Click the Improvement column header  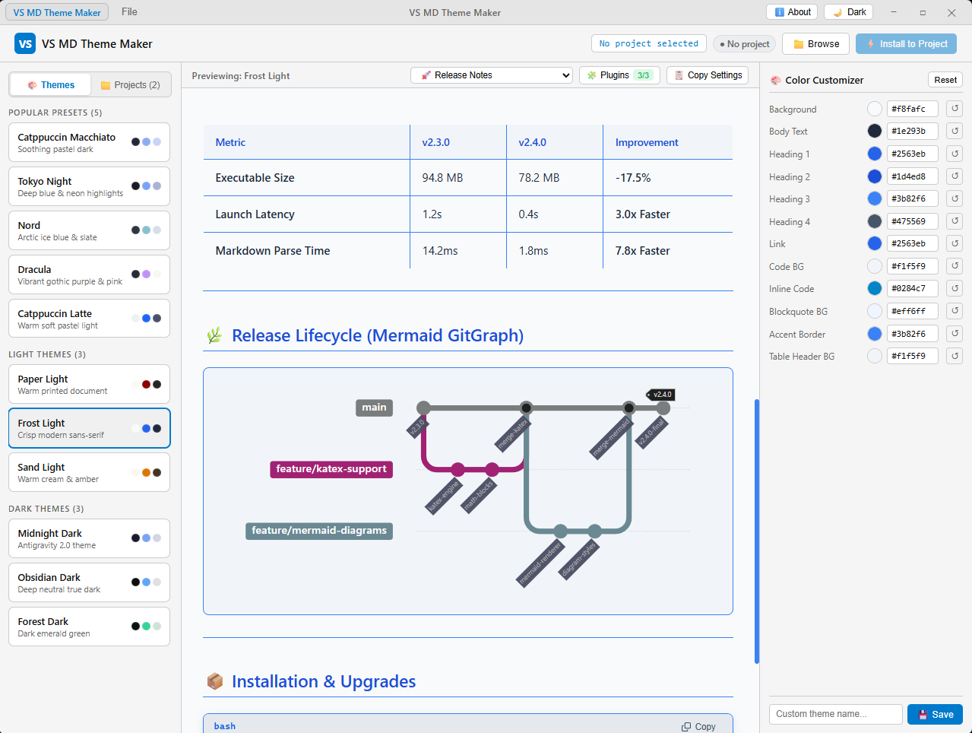tap(667, 142)
